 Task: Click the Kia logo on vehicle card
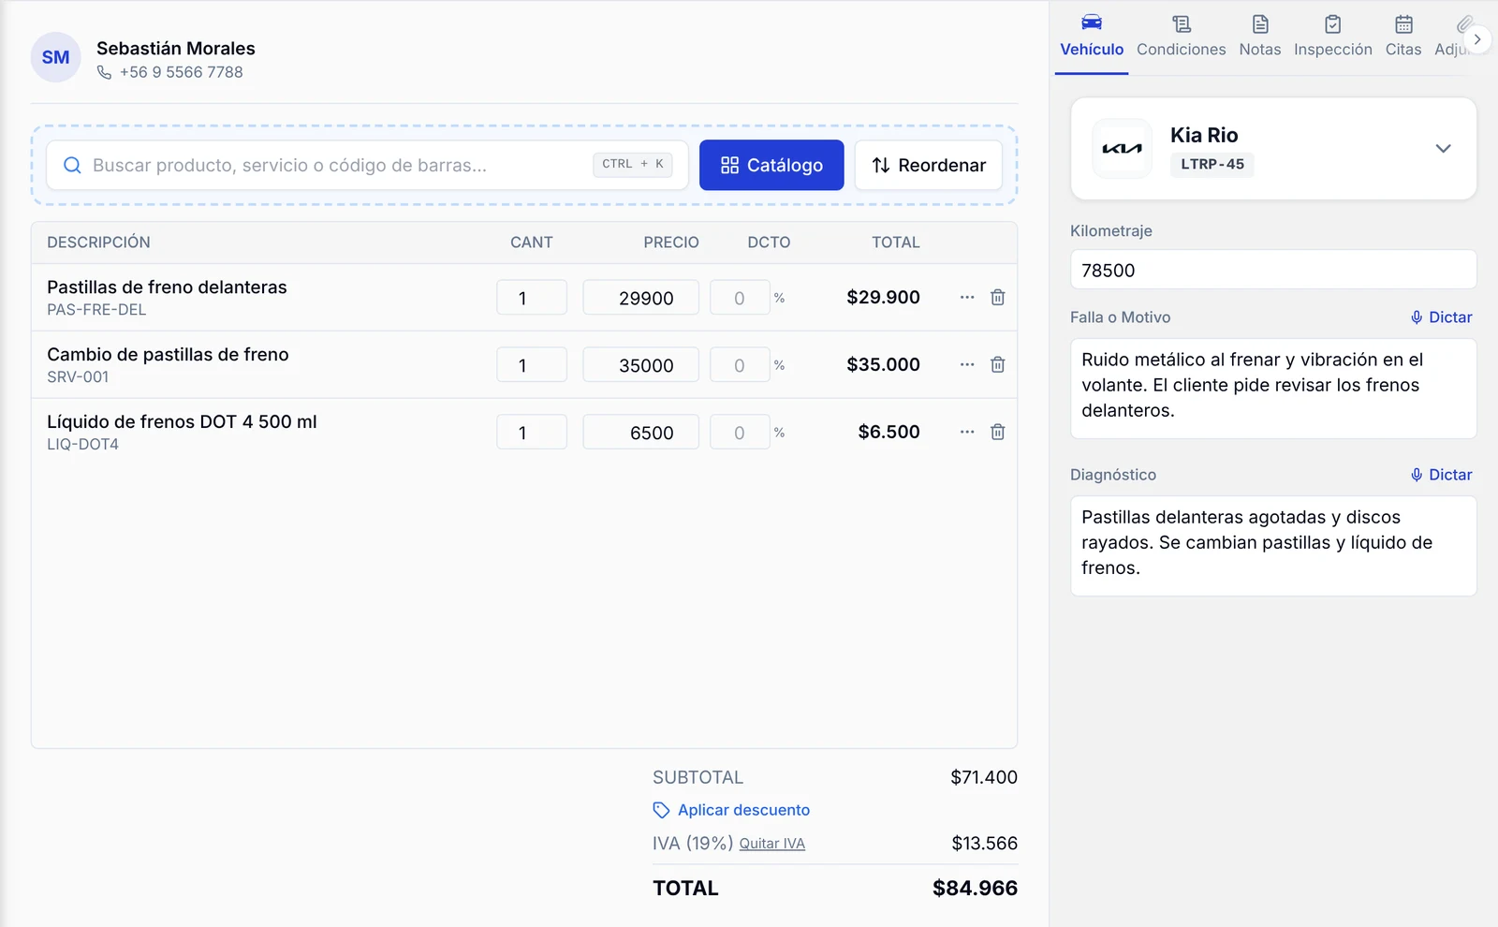1122,148
